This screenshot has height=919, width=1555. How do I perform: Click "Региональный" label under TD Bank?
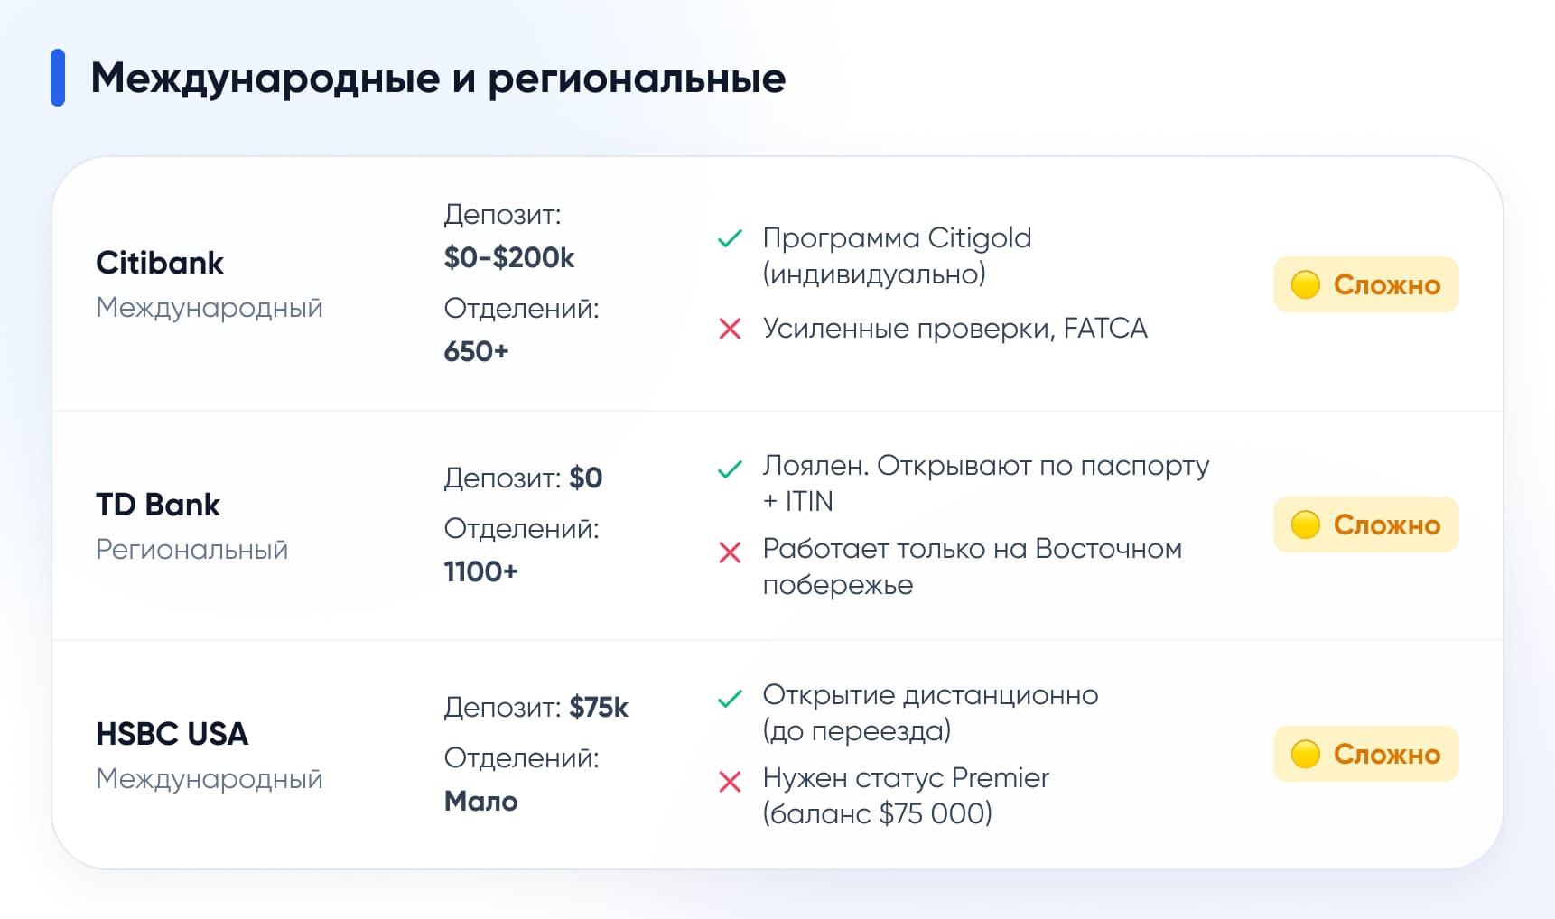tap(192, 549)
